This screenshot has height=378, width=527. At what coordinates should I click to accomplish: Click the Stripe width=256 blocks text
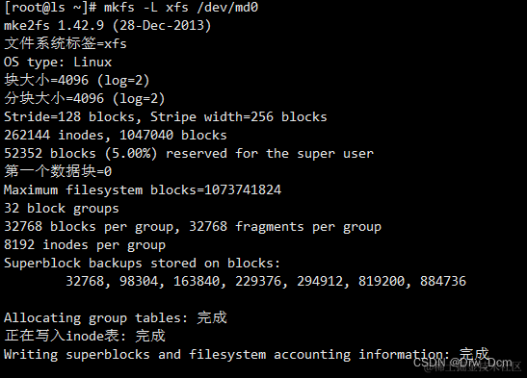pyautogui.click(x=239, y=117)
